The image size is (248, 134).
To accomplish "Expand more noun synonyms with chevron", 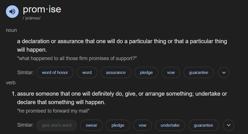I will 224,73.
